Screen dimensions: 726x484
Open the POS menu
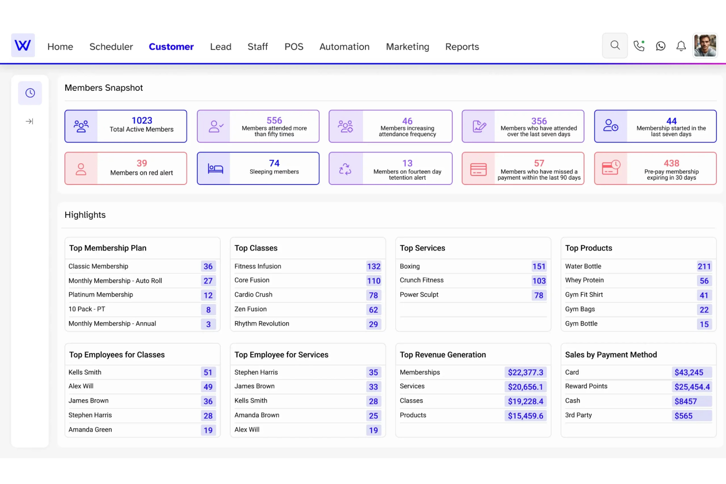coord(294,47)
